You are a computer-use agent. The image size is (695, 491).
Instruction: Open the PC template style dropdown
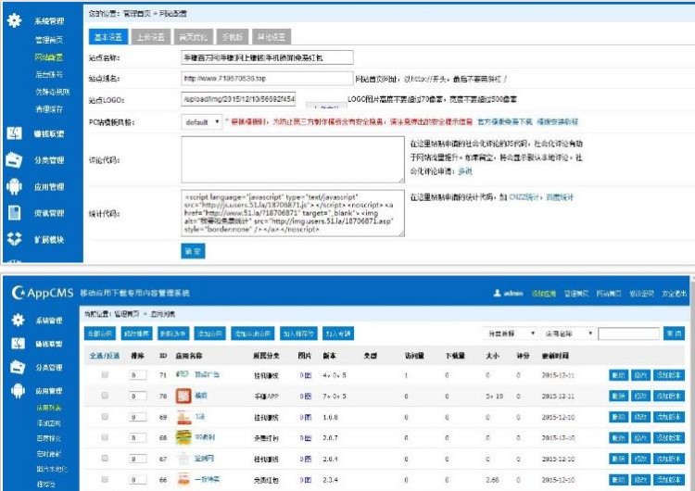(203, 121)
